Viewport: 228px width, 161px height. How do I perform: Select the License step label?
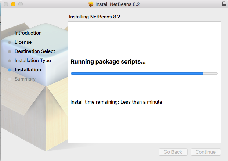(x=23, y=42)
